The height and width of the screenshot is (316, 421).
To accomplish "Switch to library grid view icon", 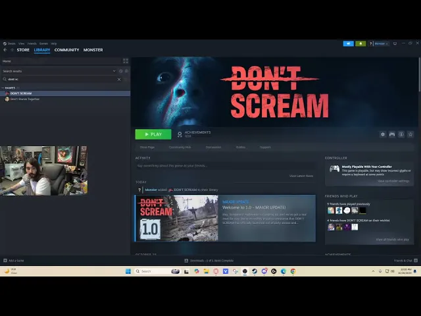I will click(x=126, y=61).
